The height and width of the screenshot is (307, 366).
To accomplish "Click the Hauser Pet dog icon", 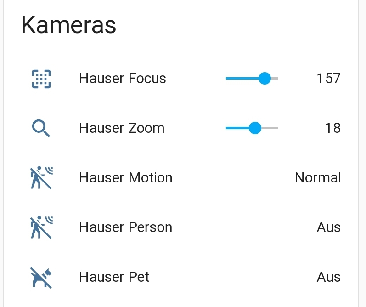I will click(41, 277).
